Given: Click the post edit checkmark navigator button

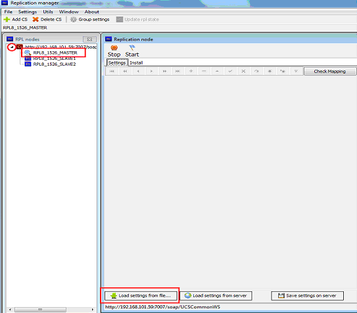Looking at the screenshot, I should pos(230,71).
